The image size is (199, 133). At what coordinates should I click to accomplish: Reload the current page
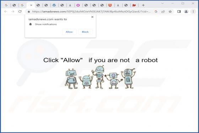click(x=20, y=11)
